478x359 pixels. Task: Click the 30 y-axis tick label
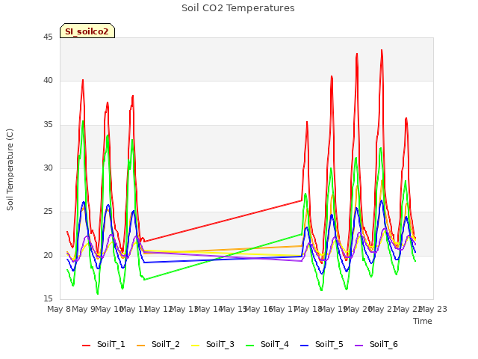(x=48, y=168)
